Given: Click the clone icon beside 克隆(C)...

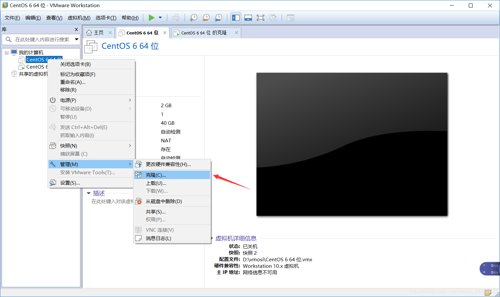Looking at the screenshot, I should pos(138,175).
